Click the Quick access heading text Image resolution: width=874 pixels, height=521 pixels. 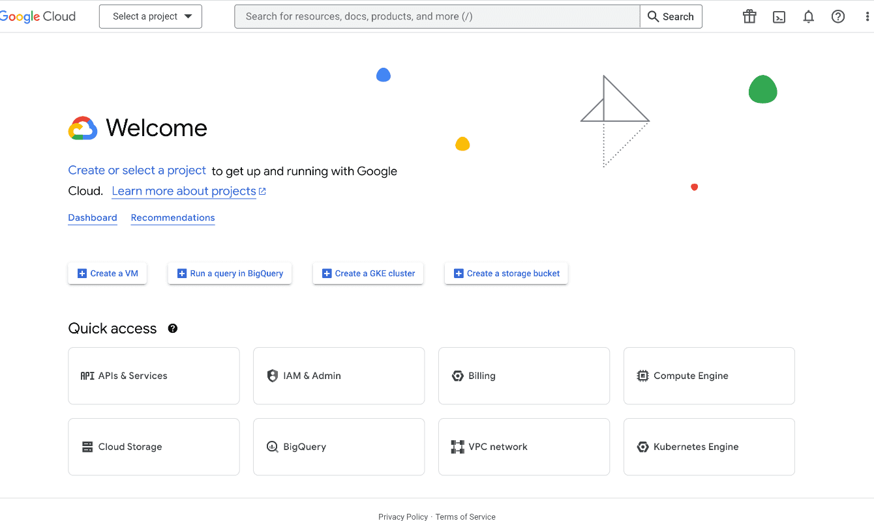click(112, 328)
